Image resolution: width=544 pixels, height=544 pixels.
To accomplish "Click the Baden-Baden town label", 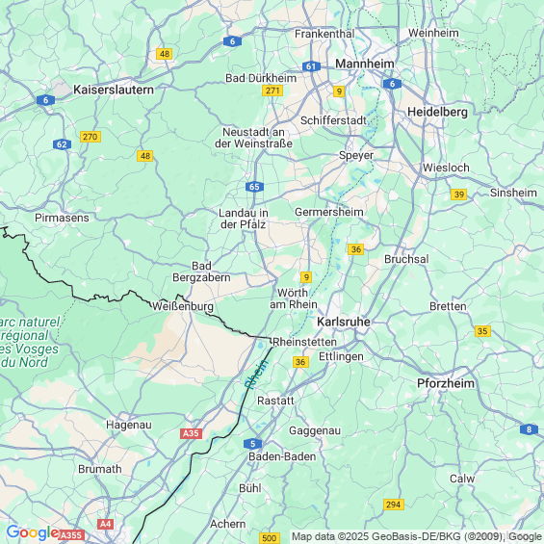I will 282,456.
